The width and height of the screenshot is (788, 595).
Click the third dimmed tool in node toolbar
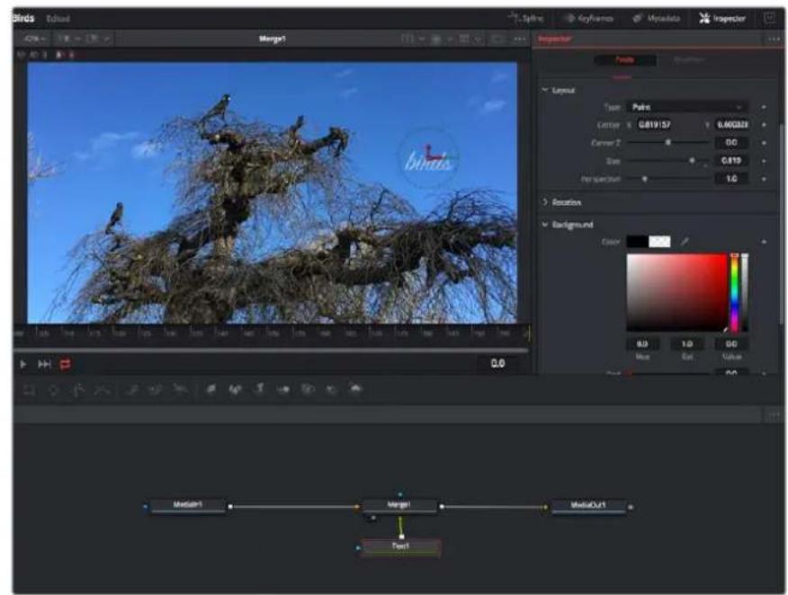[x=77, y=389]
